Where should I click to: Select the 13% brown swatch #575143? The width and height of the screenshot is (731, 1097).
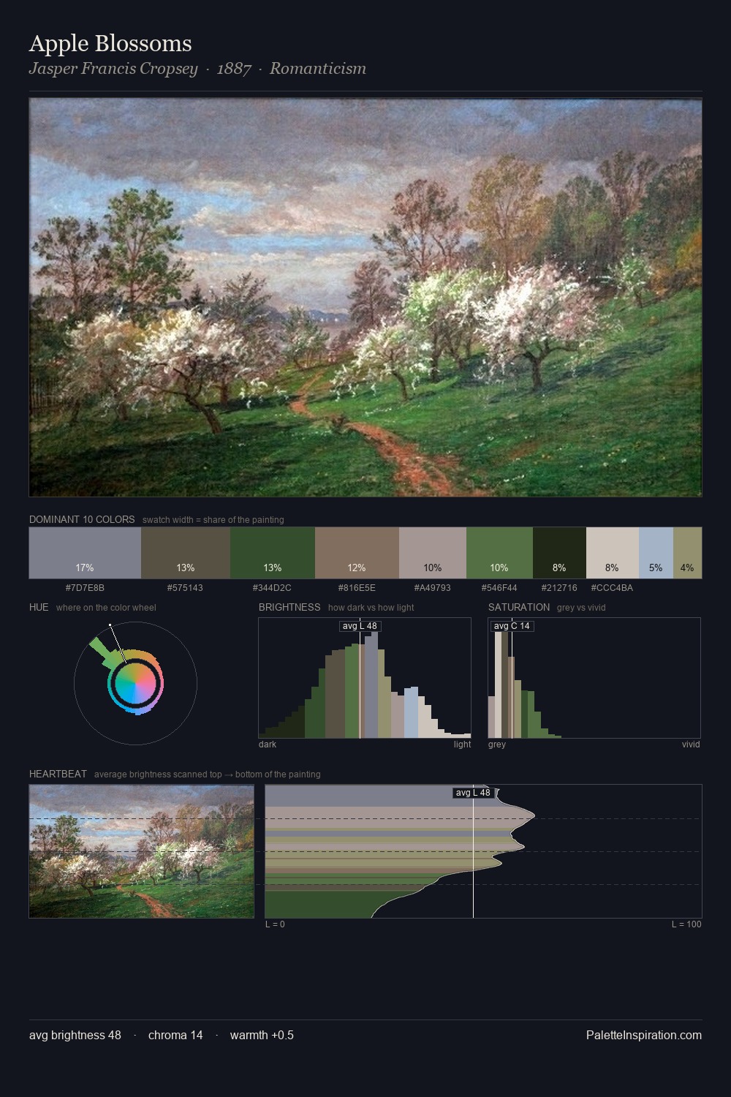pos(186,553)
